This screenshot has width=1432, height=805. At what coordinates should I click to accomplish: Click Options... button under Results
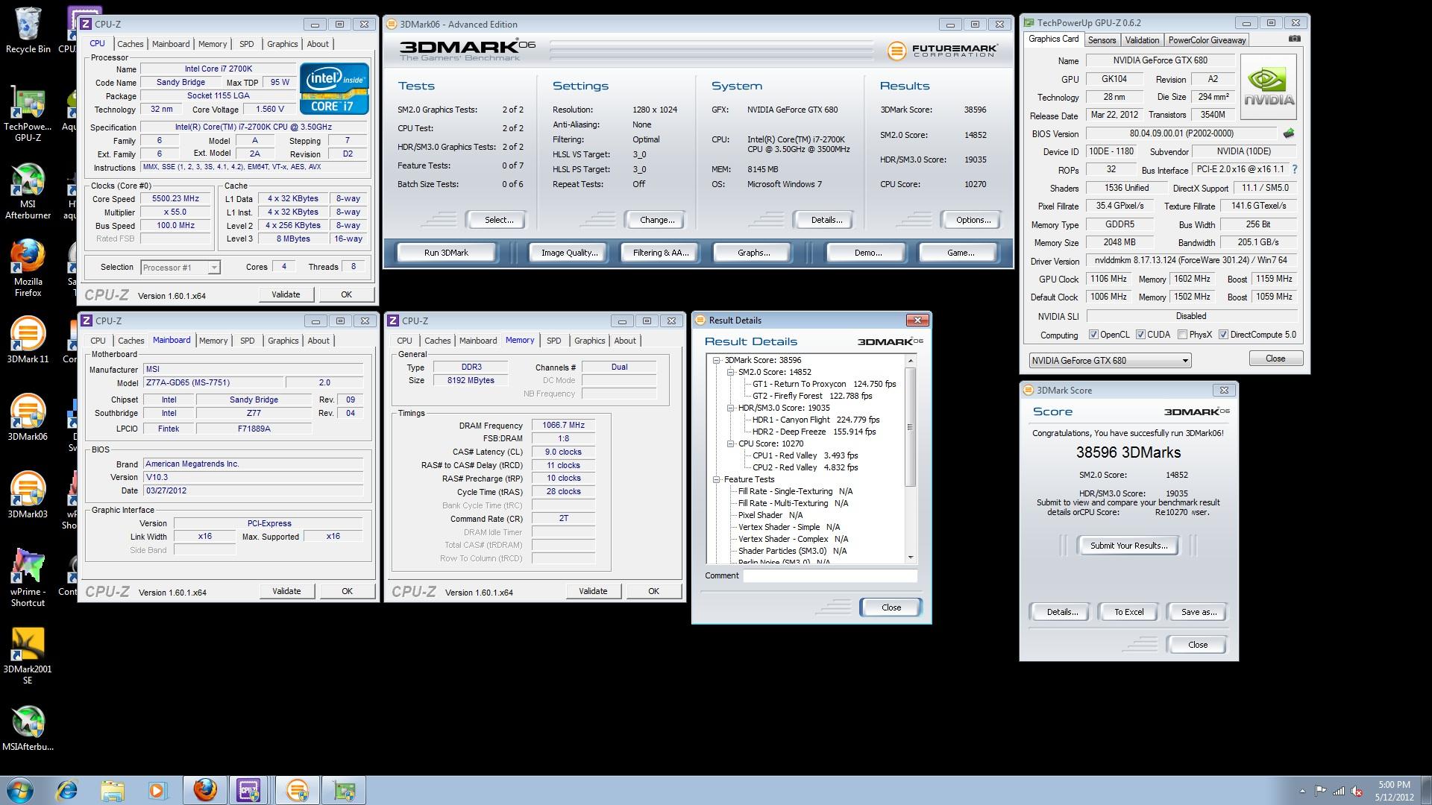coord(973,220)
